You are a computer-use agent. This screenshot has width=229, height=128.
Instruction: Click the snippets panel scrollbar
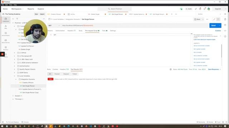point(221,51)
